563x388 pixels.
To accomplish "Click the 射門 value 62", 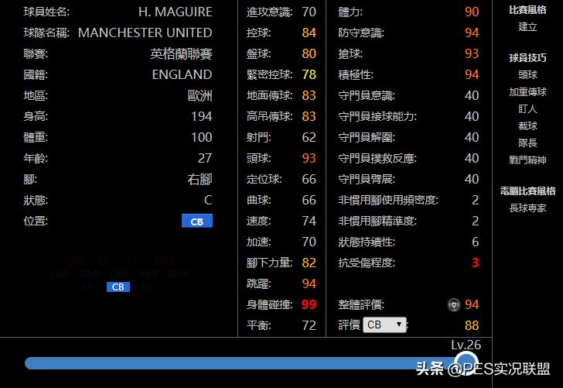I will coord(309,137).
